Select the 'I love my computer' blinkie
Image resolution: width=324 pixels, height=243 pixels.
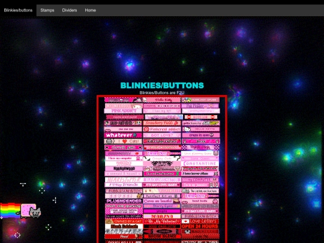[124, 158]
